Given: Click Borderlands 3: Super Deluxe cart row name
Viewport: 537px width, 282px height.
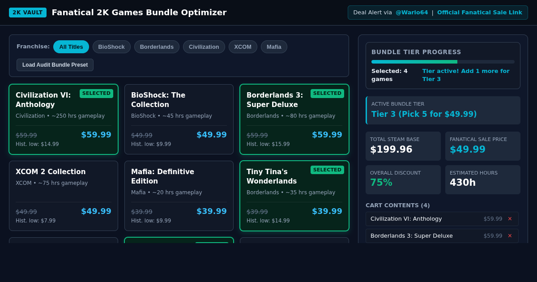Looking at the screenshot, I should click(x=412, y=236).
